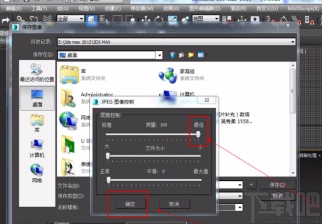This screenshot has width=322, height=224.
Task: Select the 家庭组 item in file list
Action: tap(181, 75)
